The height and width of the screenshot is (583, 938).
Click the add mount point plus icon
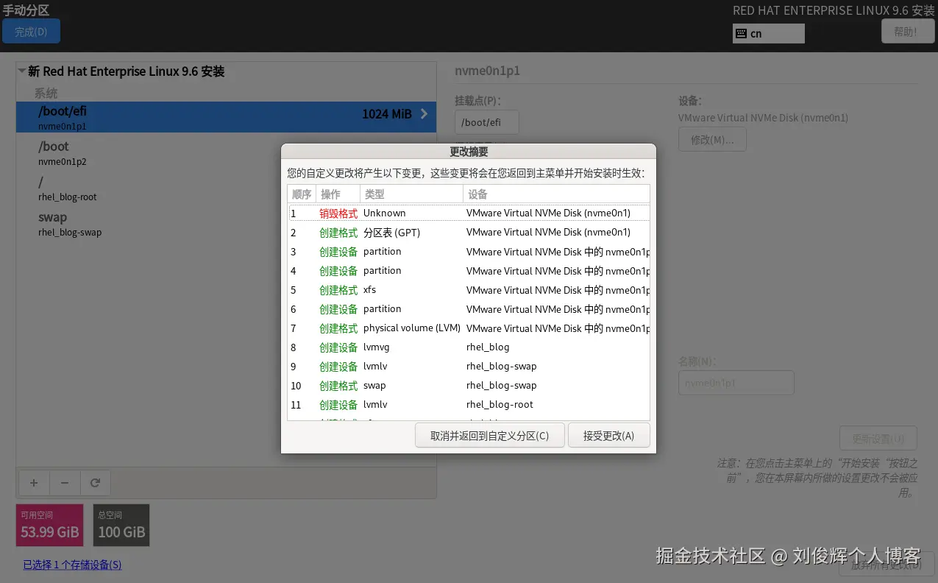34,483
